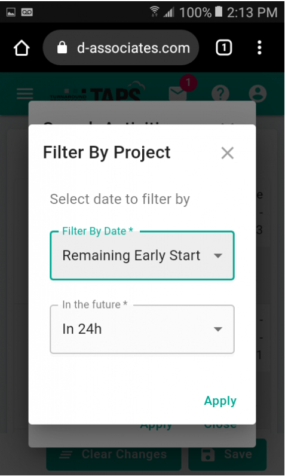The width and height of the screenshot is (285, 476).
Task: Click the Save button
Action: [228, 454]
